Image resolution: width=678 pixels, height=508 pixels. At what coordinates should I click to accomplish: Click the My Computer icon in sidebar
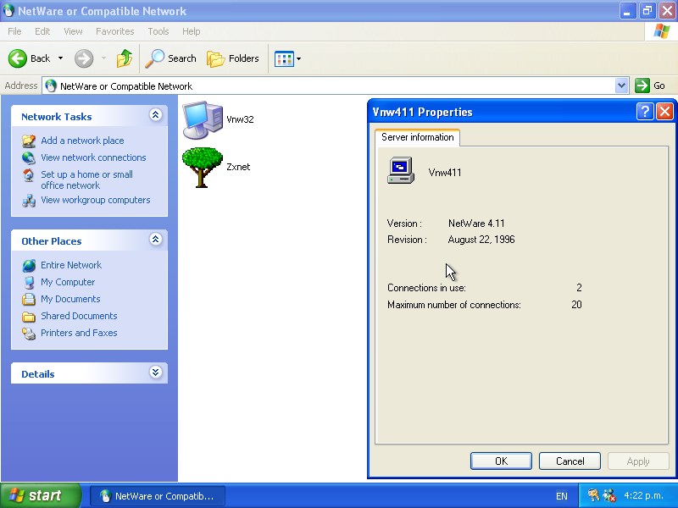tap(29, 283)
